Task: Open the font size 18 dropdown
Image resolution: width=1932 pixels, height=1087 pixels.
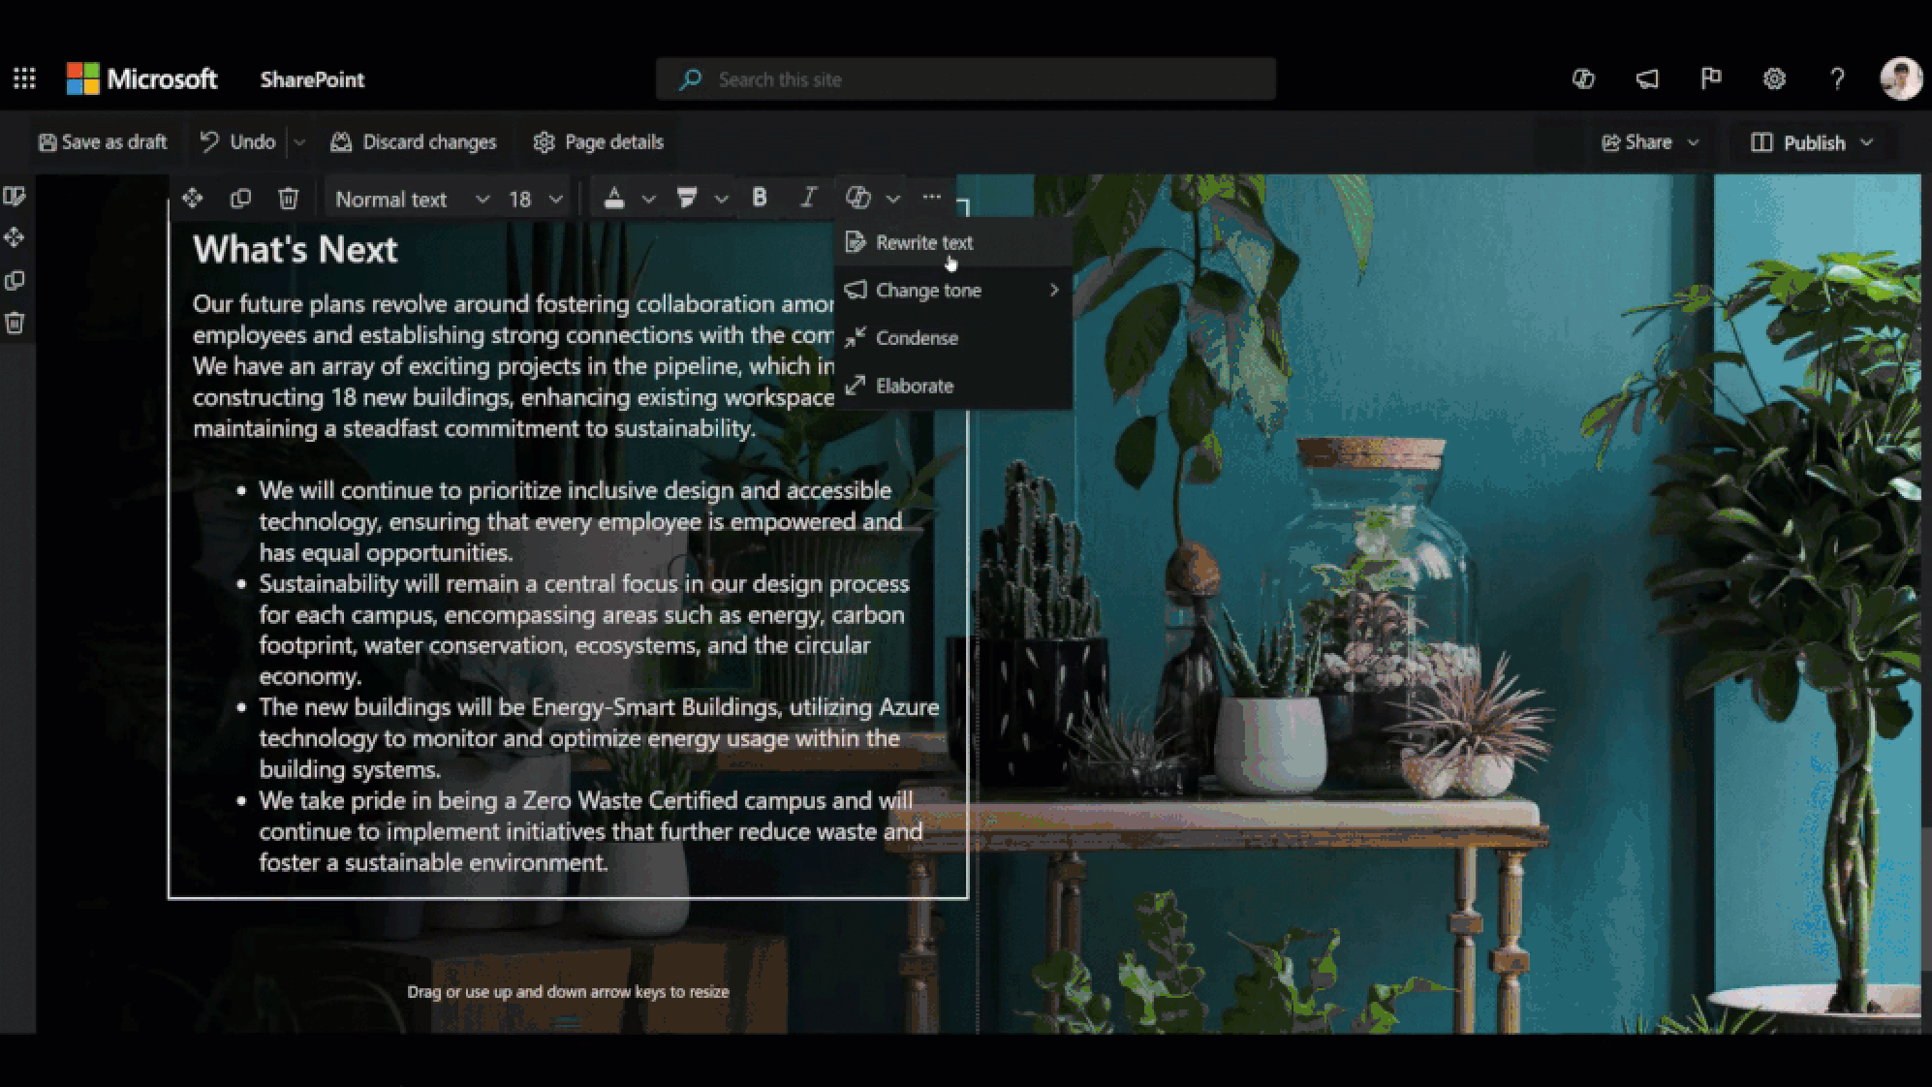Action: click(535, 199)
